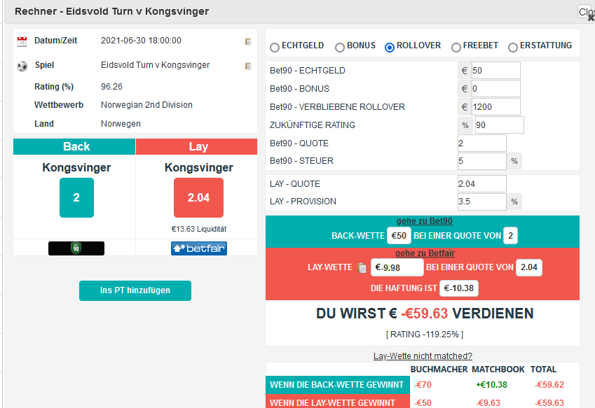The width and height of the screenshot is (595, 408).
Task: Open the Lay-Wette nicht matched? link
Action: pos(423,356)
